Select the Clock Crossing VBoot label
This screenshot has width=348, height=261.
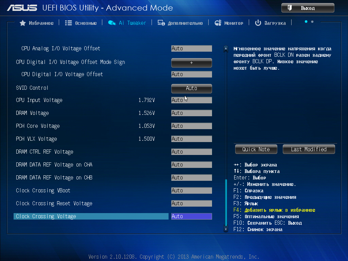click(x=43, y=191)
